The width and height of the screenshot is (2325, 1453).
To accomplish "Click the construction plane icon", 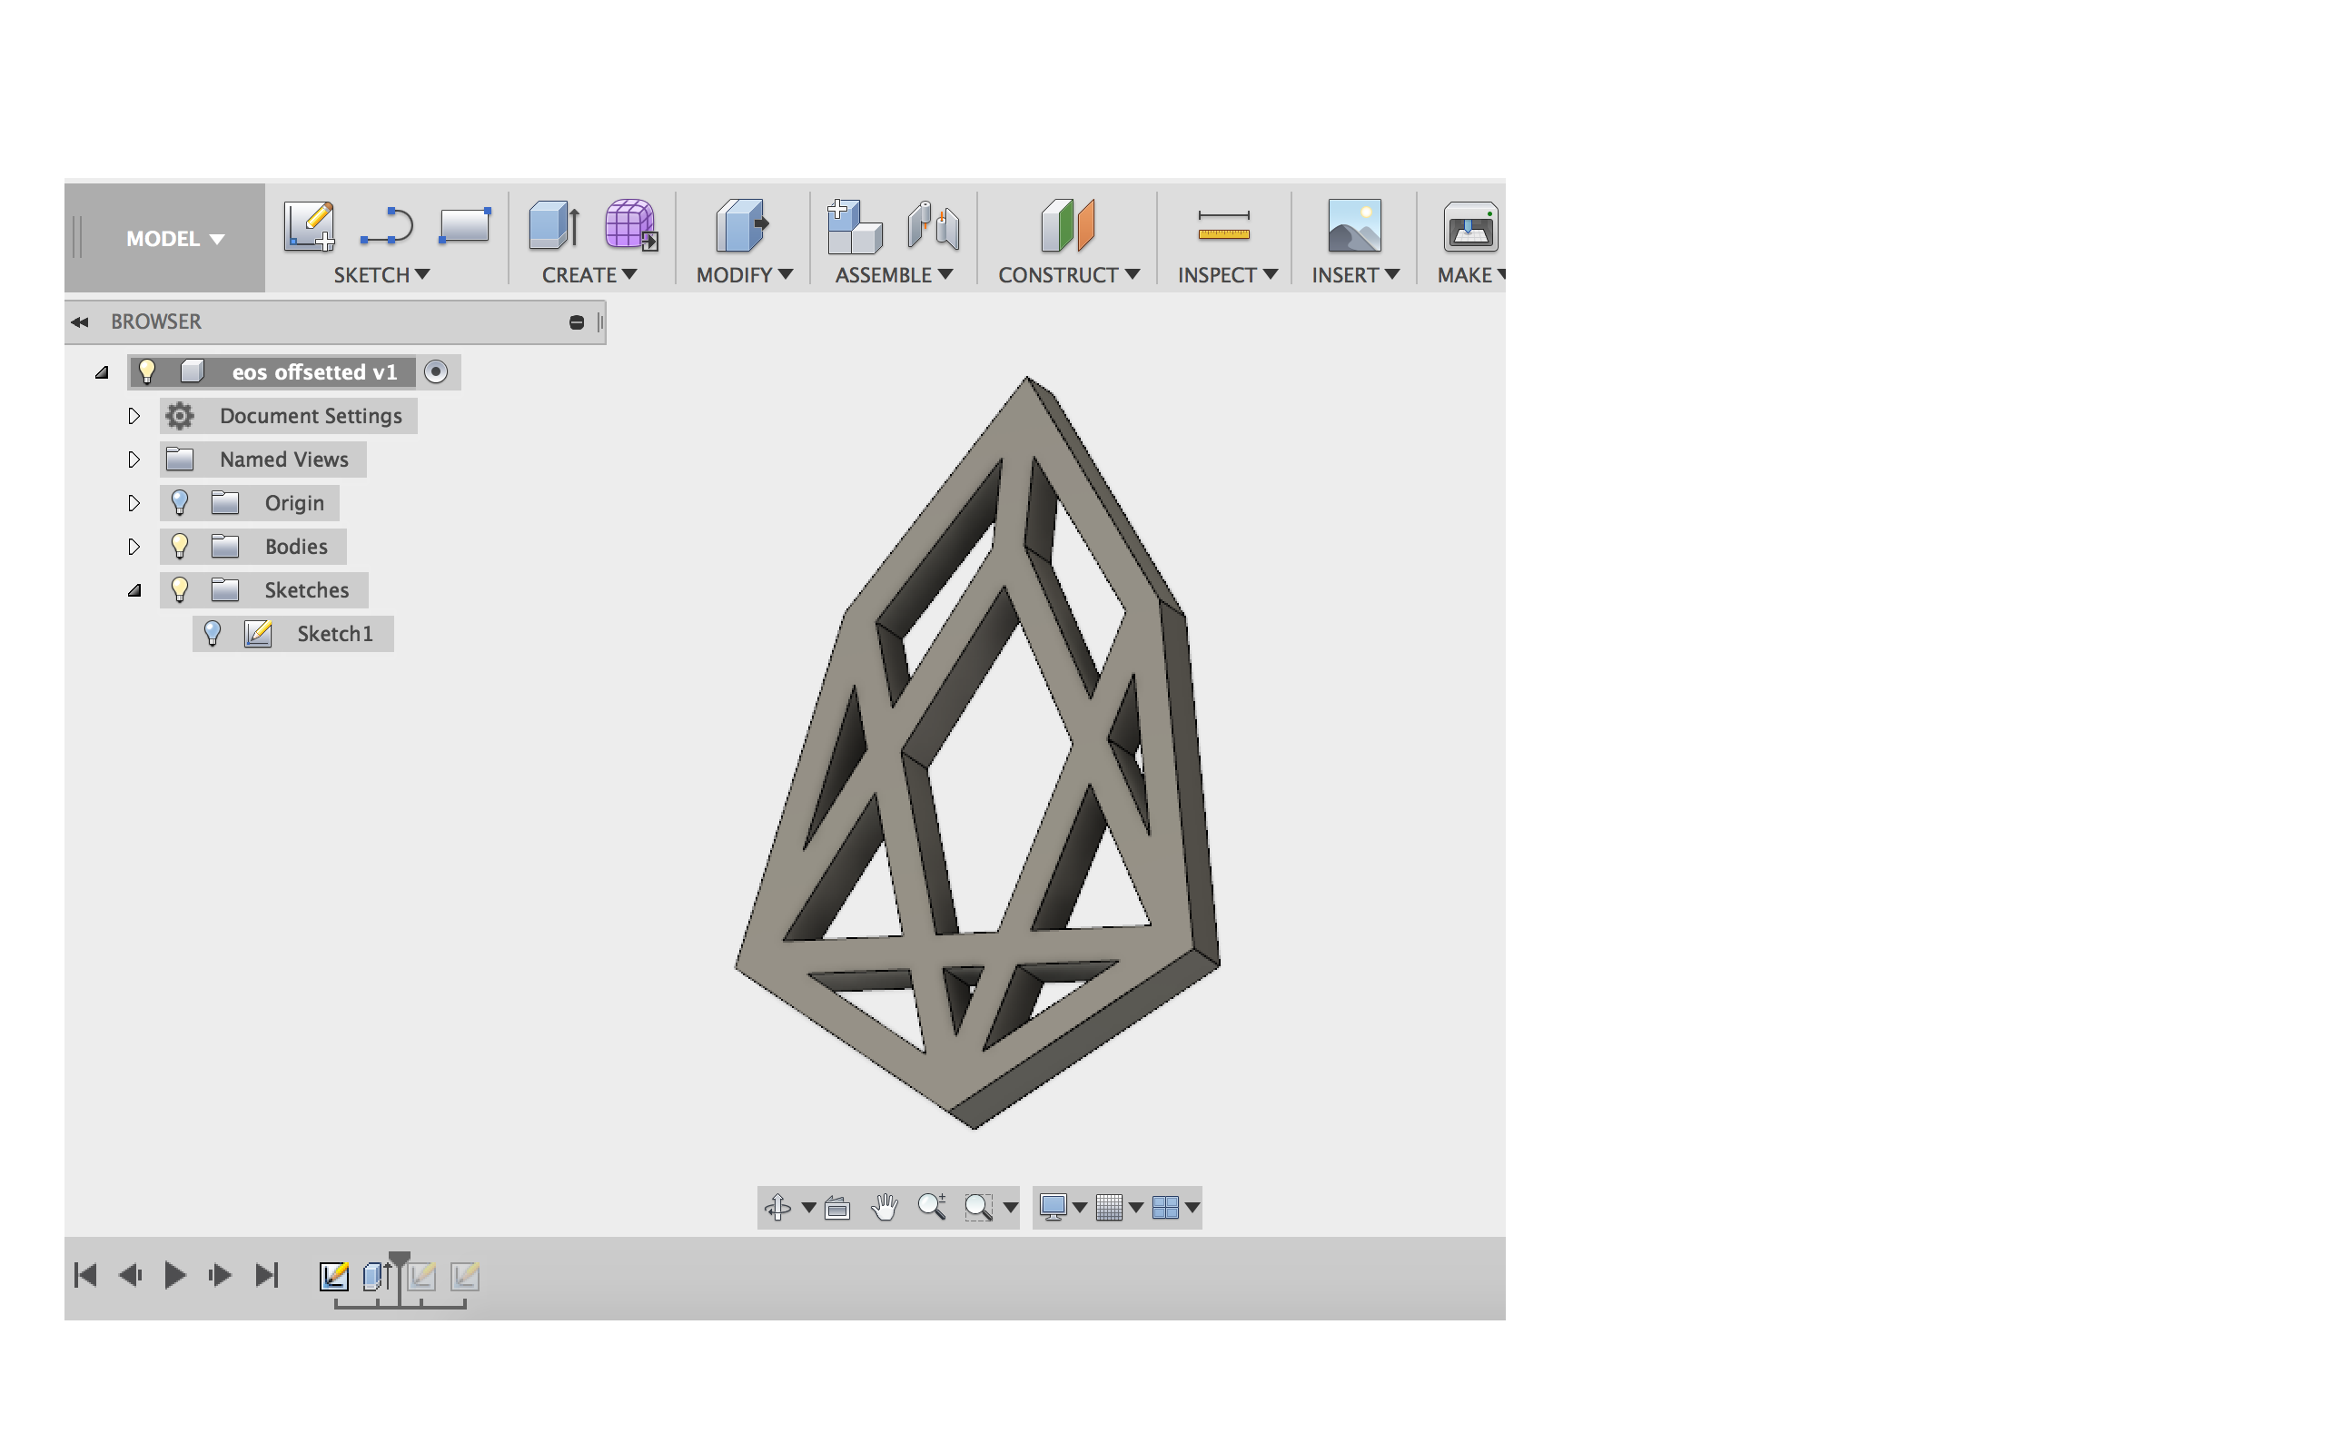I will coord(1067,226).
